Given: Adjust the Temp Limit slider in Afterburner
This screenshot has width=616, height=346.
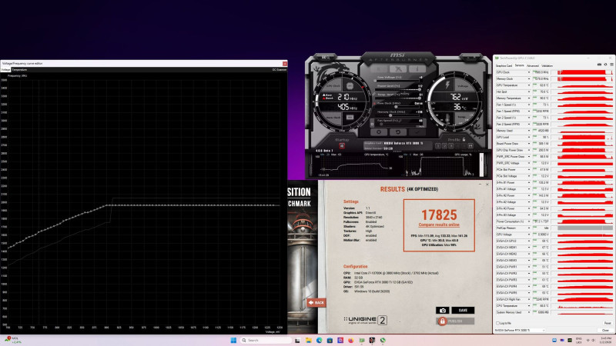Looking at the screenshot, I should click(x=397, y=98).
